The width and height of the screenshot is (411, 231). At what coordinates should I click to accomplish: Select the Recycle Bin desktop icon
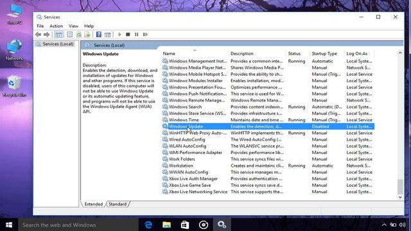coord(14,86)
